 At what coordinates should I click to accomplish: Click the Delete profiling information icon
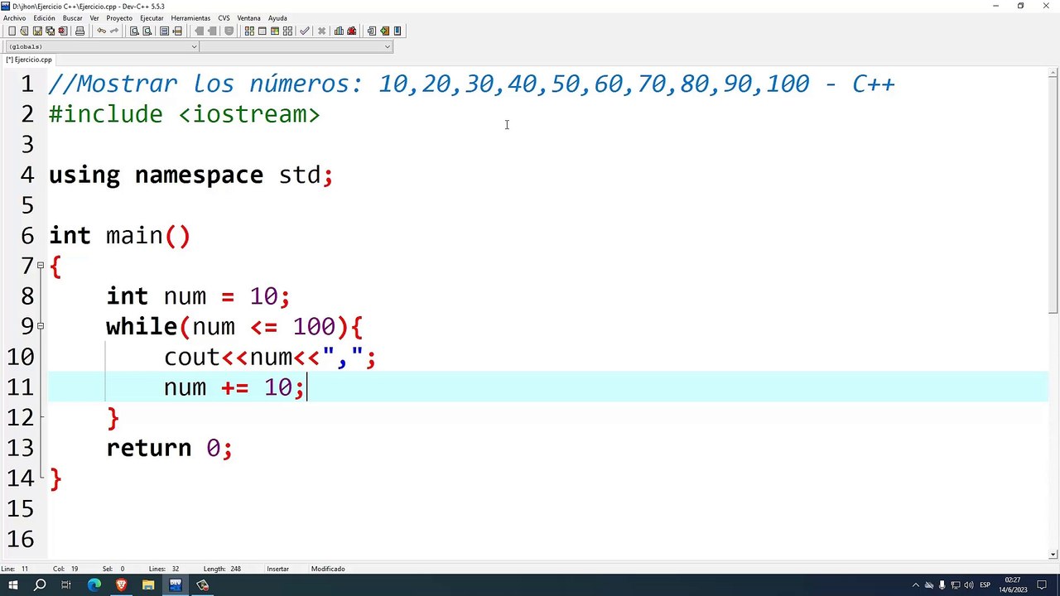(x=351, y=31)
